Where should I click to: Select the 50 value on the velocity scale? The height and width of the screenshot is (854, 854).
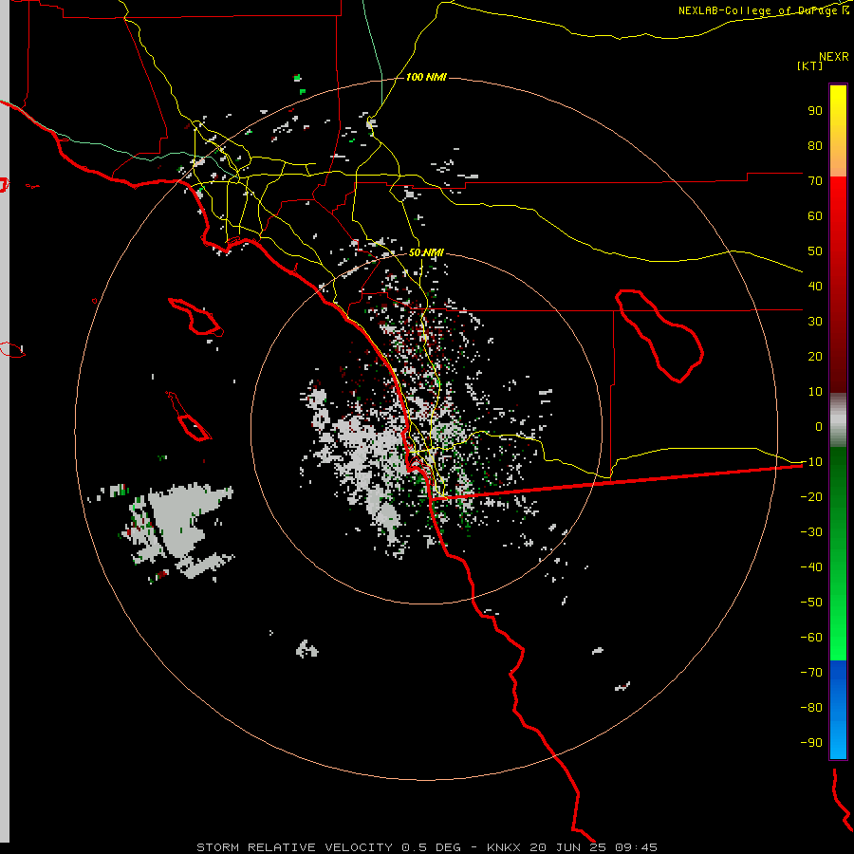[x=815, y=251]
